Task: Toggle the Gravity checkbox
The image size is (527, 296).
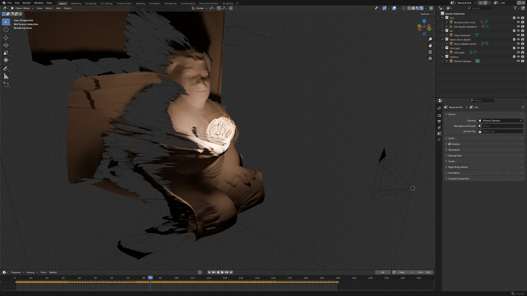Action: point(449,144)
